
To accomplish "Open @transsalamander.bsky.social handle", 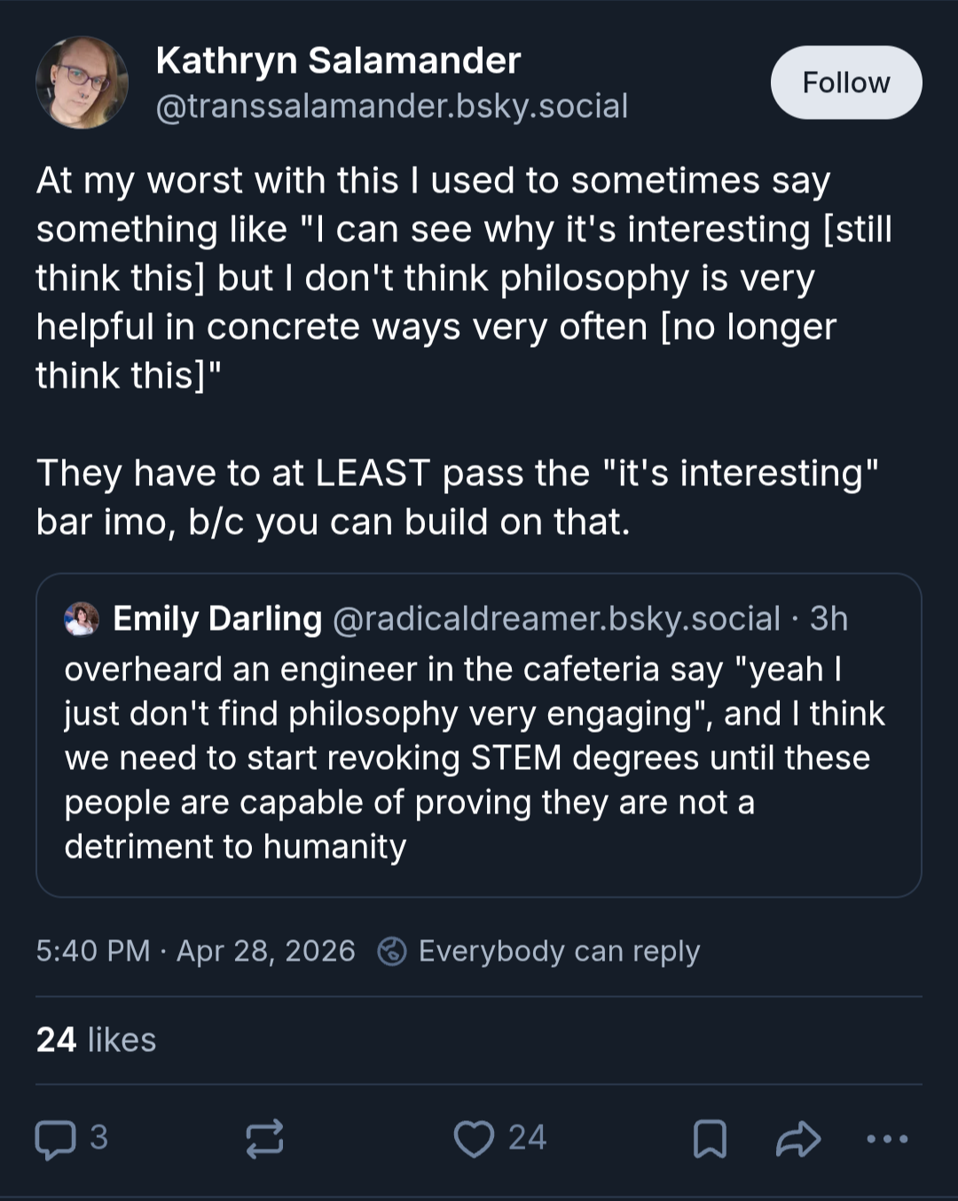I will [392, 106].
